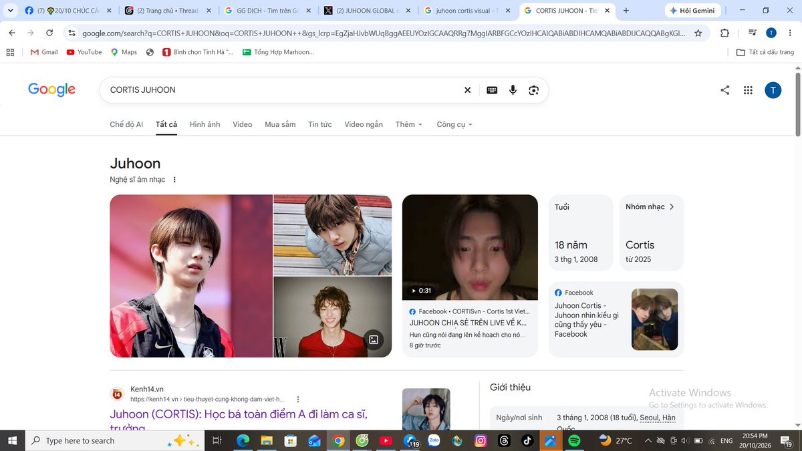Search by image with the Lens icon

click(x=533, y=90)
